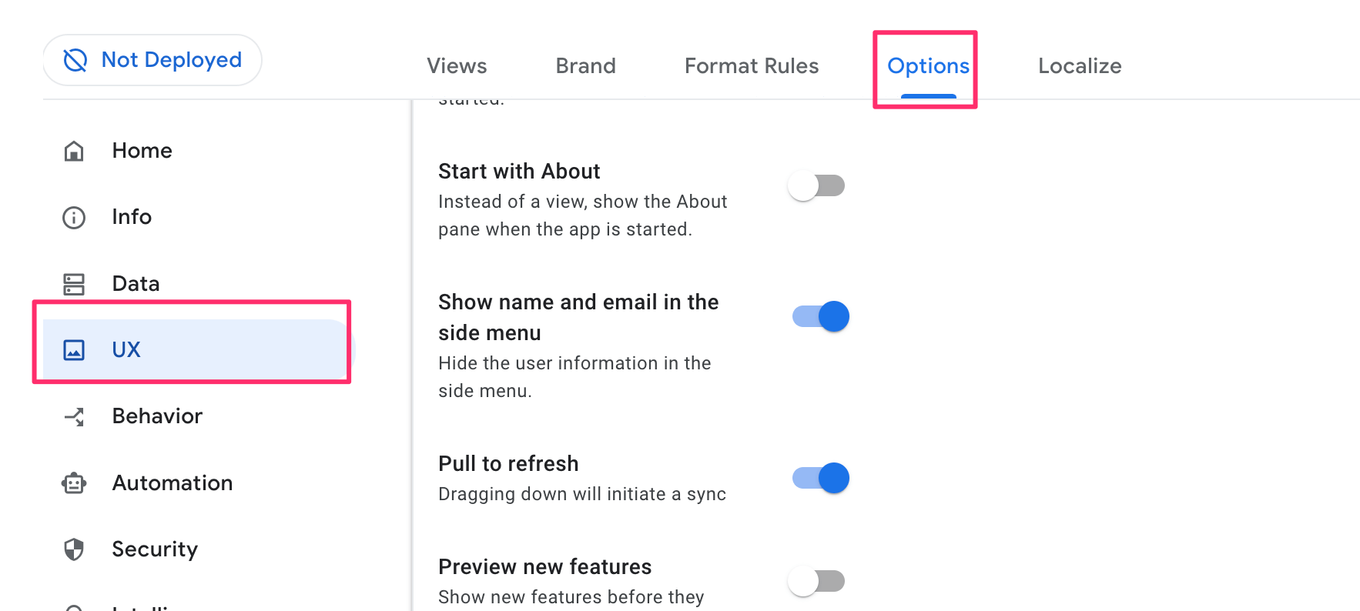Disable Show name and email in side menu
This screenshot has width=1360, height=611.
tap(819, 316)
